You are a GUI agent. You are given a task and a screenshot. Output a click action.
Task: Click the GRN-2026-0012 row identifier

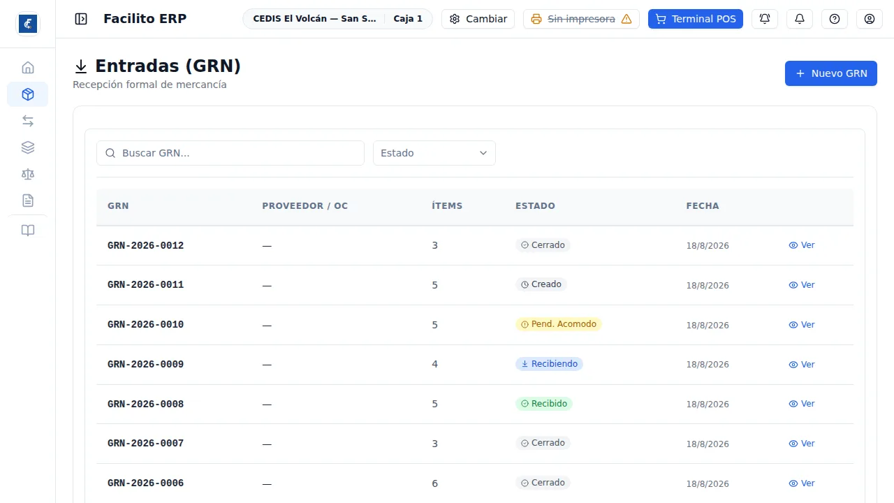[145, 246]
